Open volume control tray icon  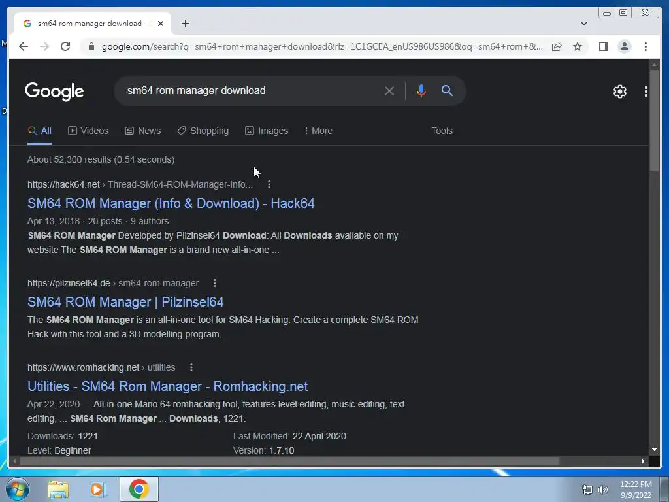tap(602, 490)
